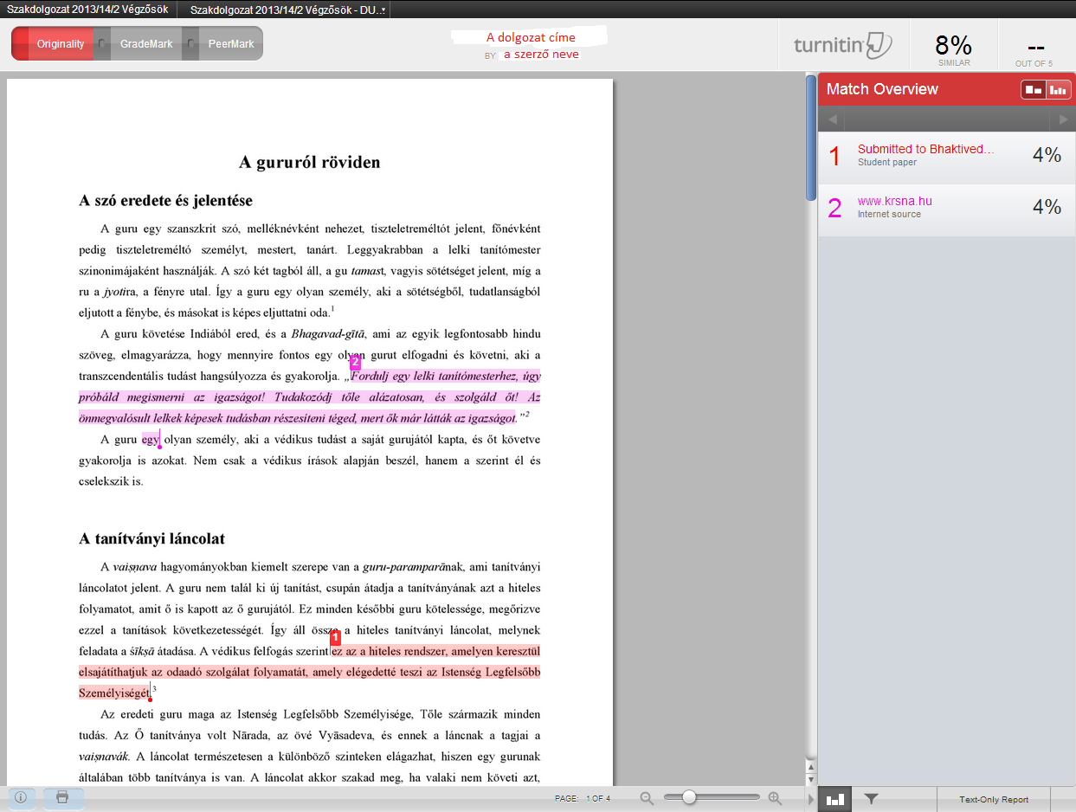Click the scrollbar down arrow
This screenshot has height=812, width=1076.
click(x=811, y=778)
